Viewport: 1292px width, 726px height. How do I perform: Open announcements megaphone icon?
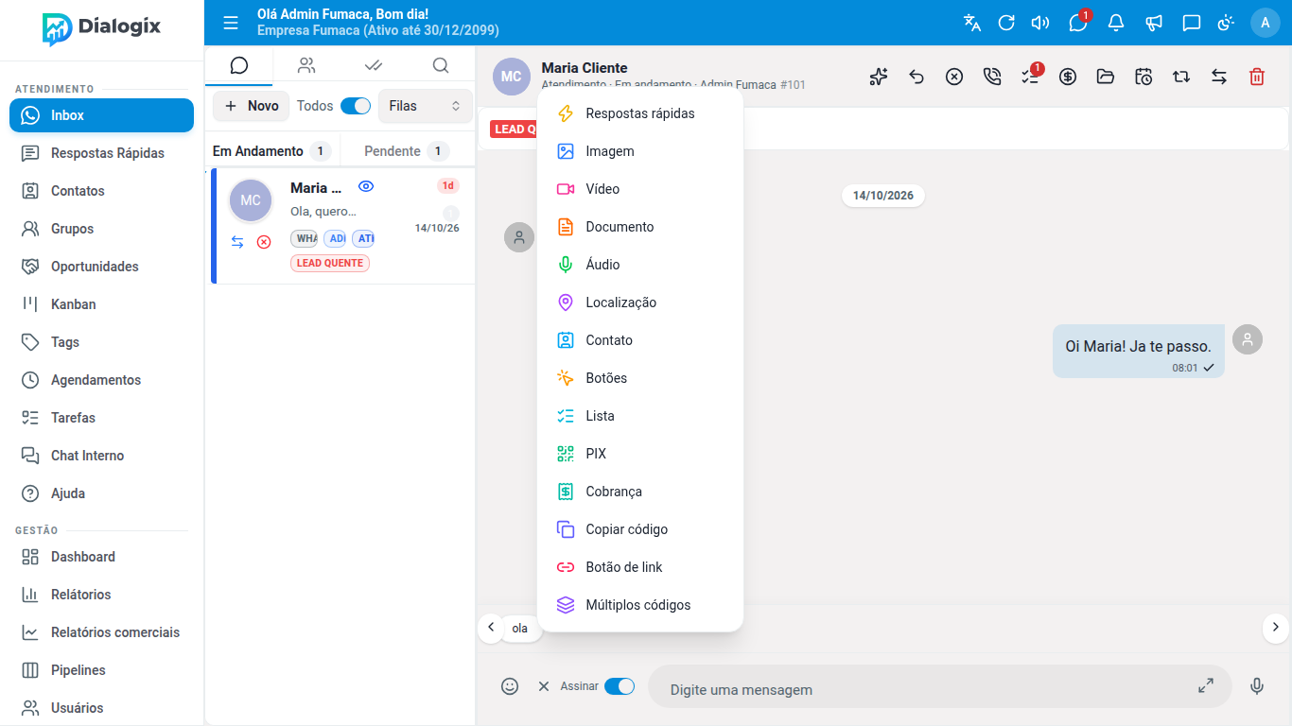tap(1154, 23)
